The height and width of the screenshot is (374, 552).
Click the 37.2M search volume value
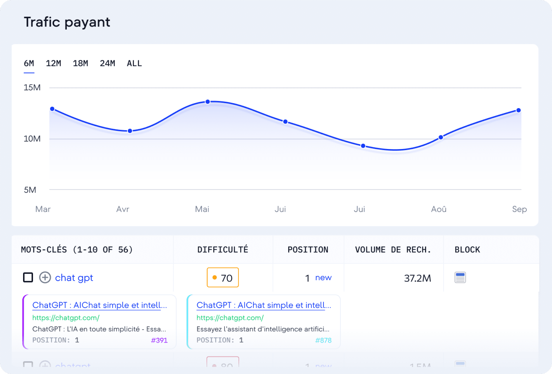(x=417, y=278)
